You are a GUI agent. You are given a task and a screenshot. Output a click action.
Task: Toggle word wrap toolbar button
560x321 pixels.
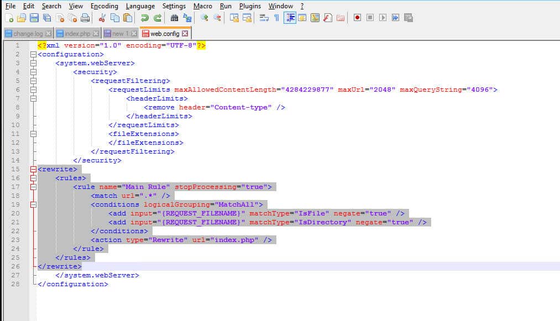[264, 18]
